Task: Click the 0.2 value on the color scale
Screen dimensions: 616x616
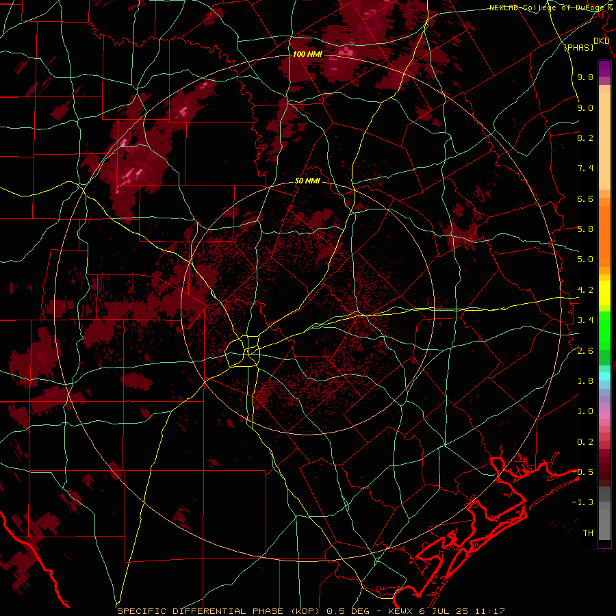Action: [x=585, y=442]
